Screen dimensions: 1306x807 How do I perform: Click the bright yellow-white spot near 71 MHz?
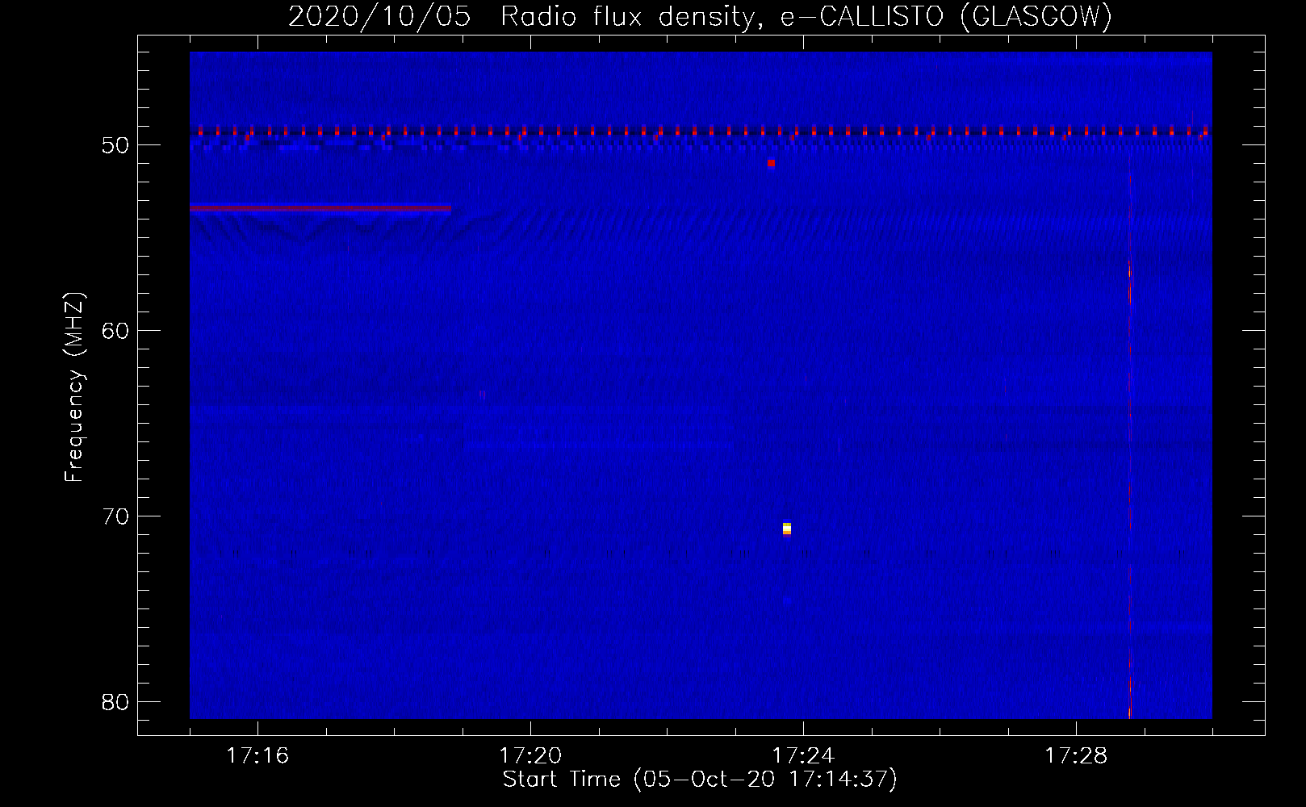tap(787, 529)
